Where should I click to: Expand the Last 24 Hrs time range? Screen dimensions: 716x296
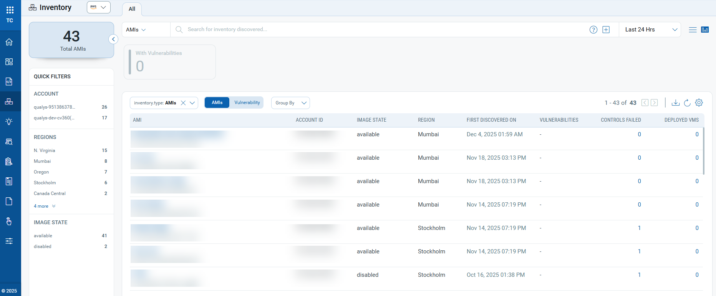pos(650,30)
